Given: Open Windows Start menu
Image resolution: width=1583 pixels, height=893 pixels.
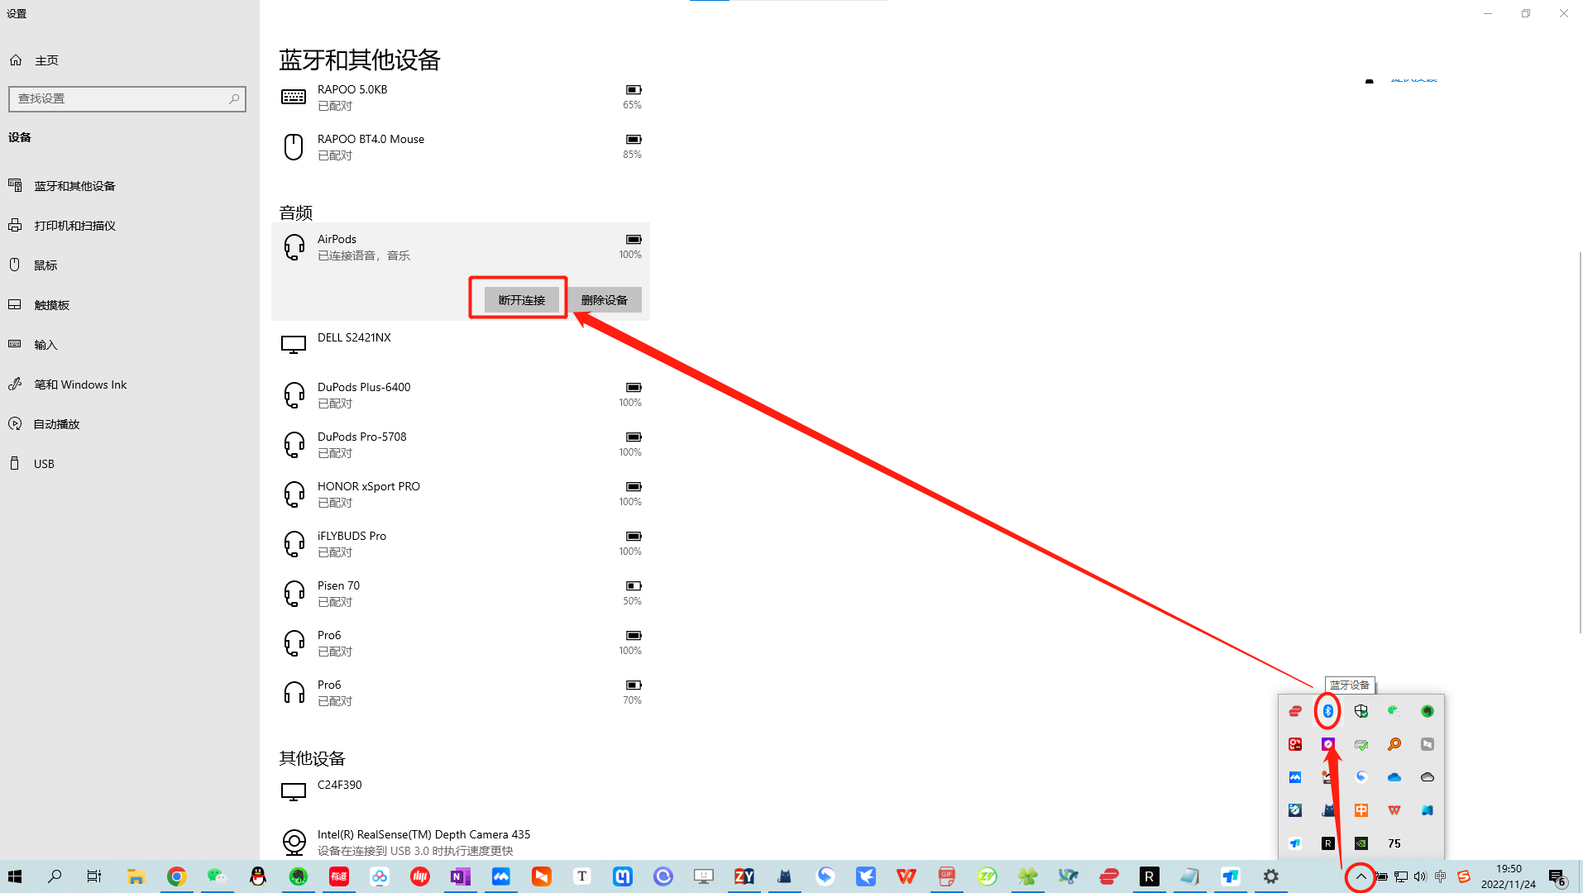Looking at the screenshot, I should [15, 876].
